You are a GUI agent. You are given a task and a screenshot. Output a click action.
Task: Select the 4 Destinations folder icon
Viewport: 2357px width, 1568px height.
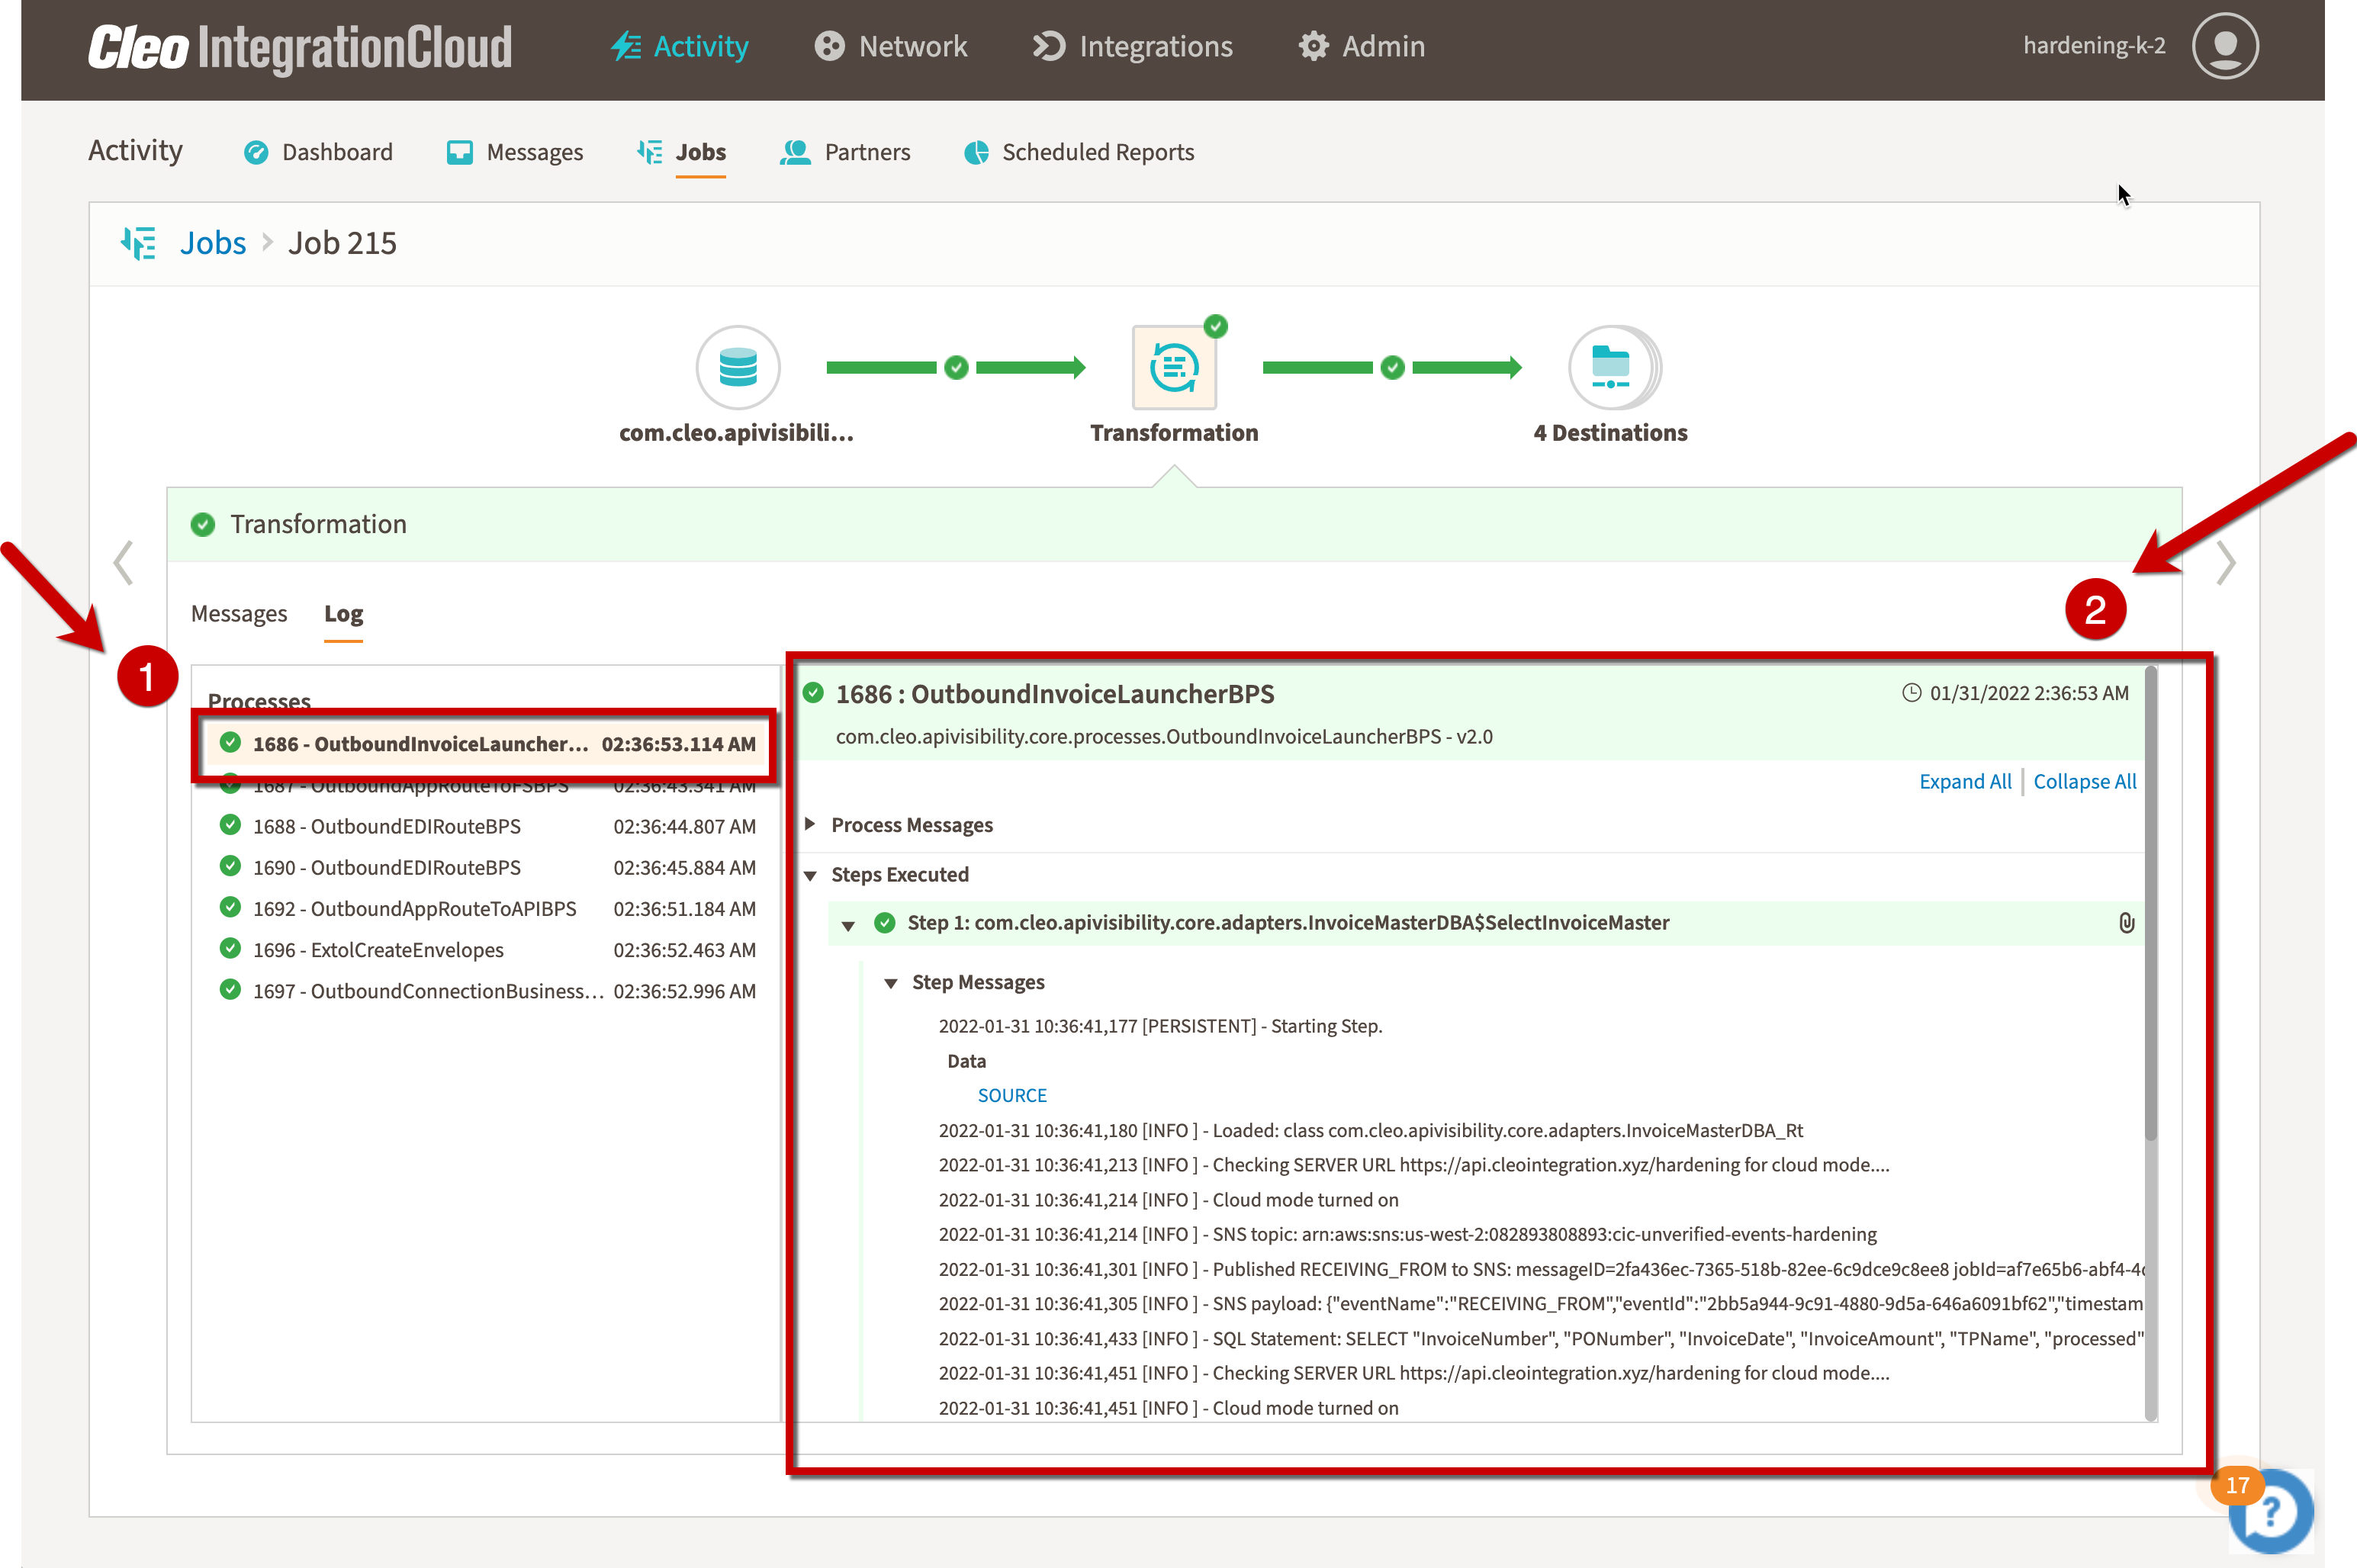pyautogui.click(x=1612, y=367)
